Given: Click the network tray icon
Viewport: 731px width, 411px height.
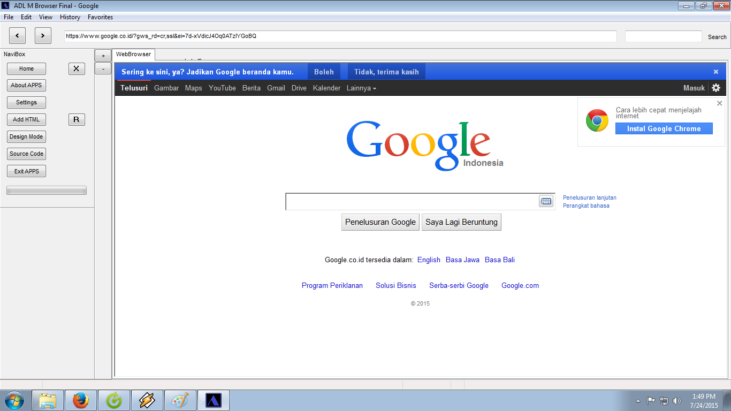Looking at the screenshot, I should coord(664,400).
